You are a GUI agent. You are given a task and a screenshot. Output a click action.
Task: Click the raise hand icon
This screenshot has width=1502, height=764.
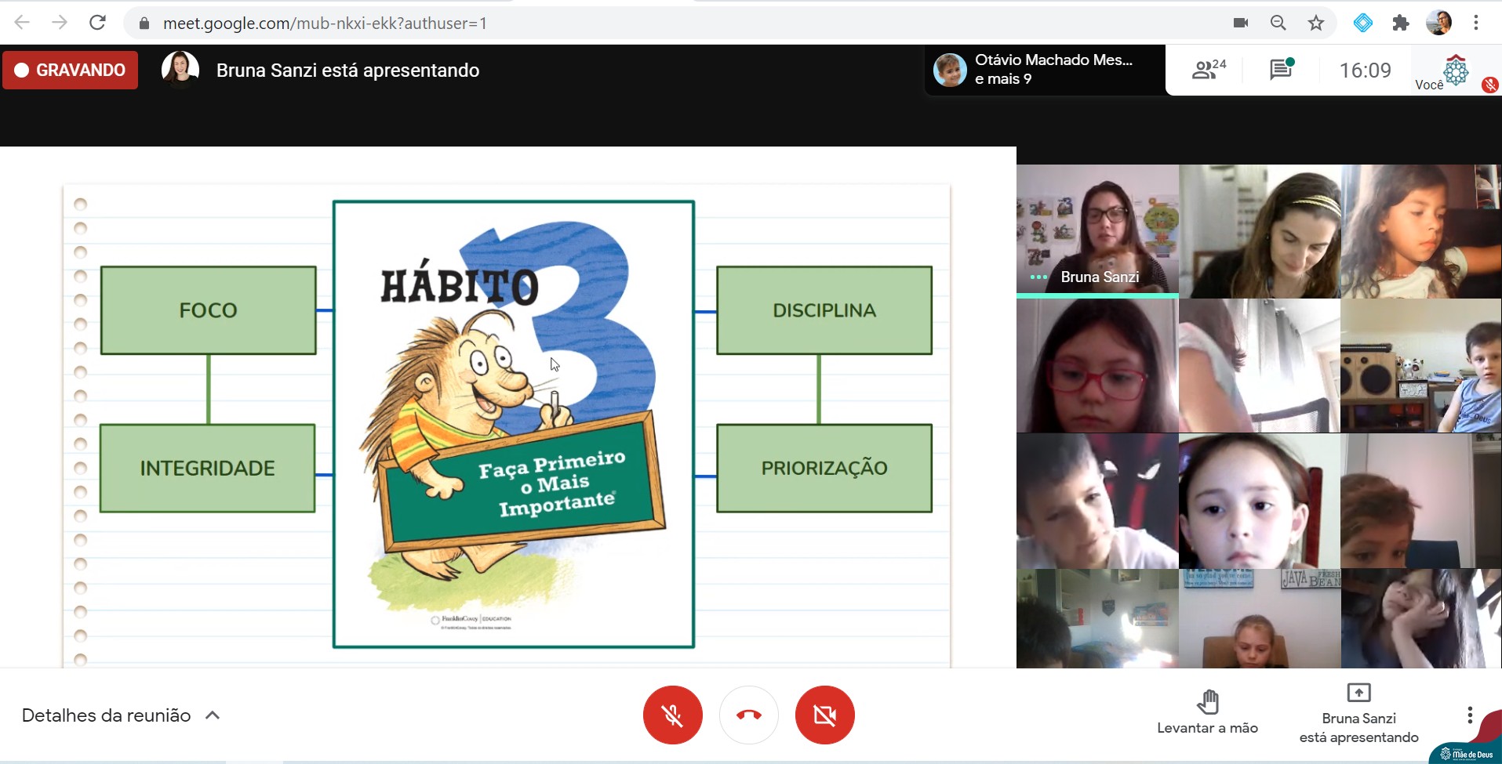[1208, 702]
